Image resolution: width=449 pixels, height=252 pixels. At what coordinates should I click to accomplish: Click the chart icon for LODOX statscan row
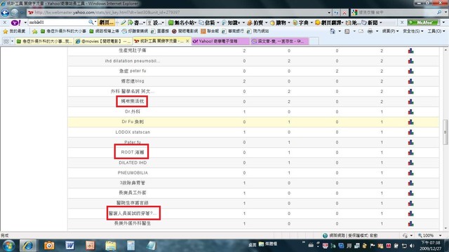click(410, 132)
